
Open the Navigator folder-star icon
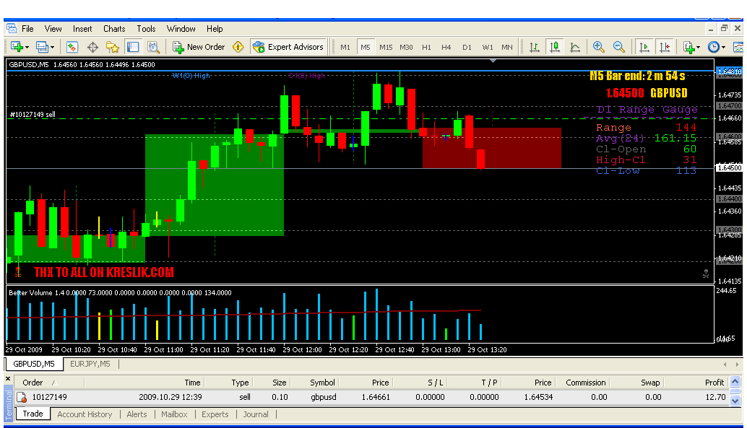coord(113,47)
